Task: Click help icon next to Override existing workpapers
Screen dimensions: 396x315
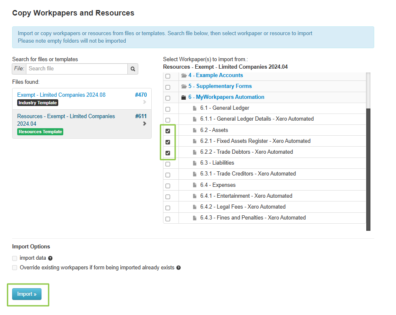Action: (179, 268)
